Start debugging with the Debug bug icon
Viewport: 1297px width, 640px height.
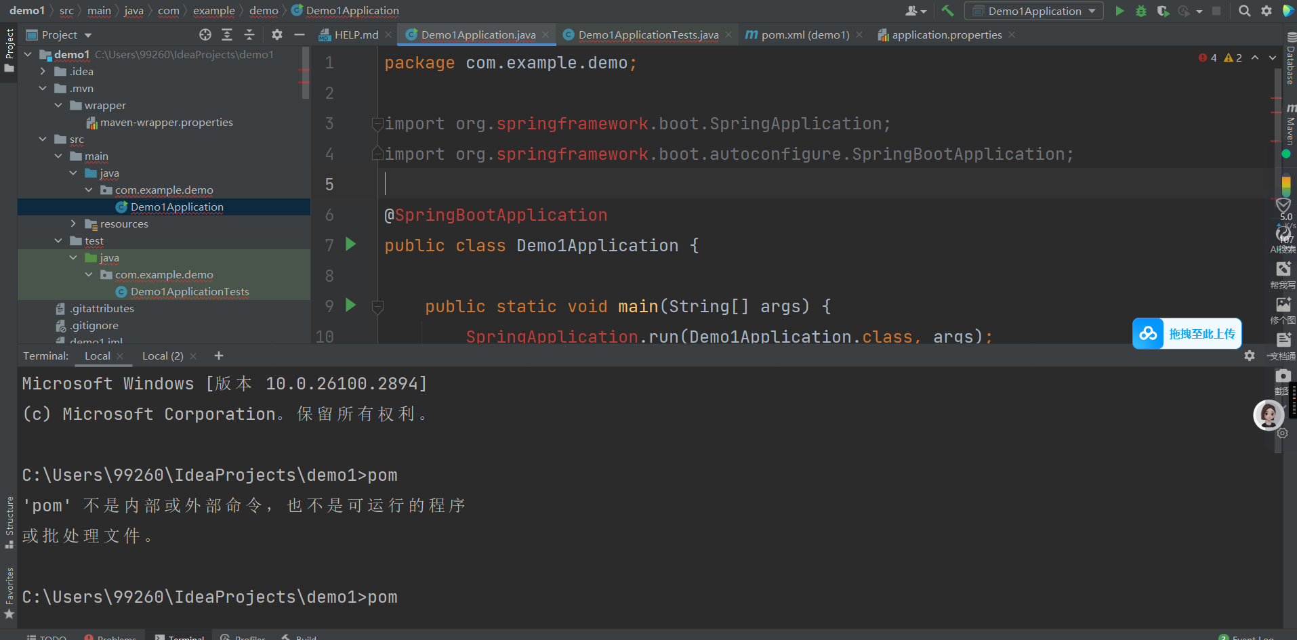pyautogui.click(x=1141, y=11)
